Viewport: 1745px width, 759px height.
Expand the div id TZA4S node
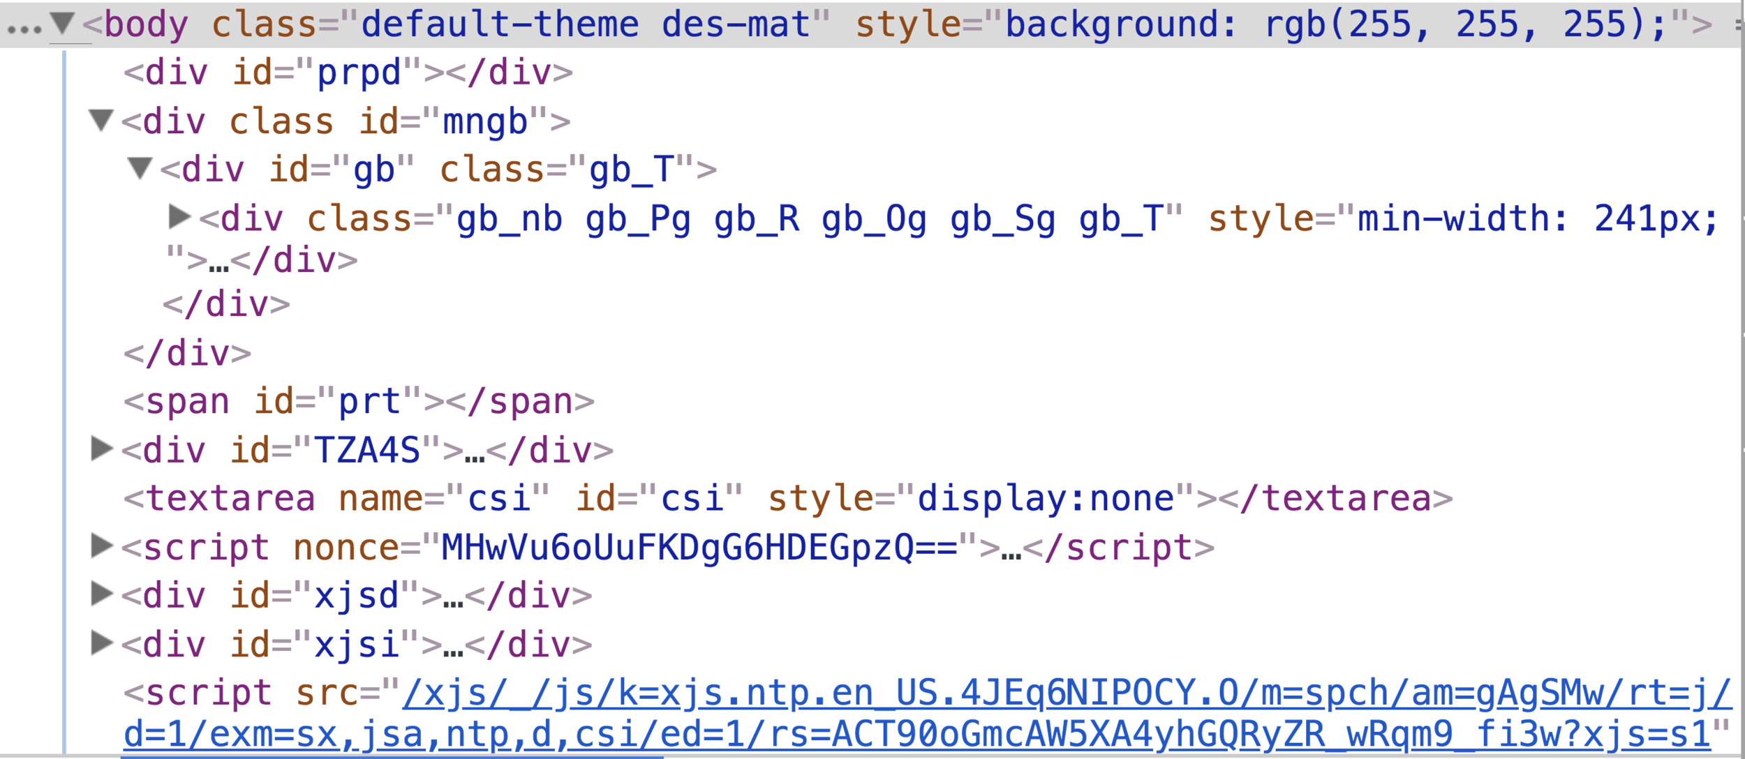click(102, 449)
